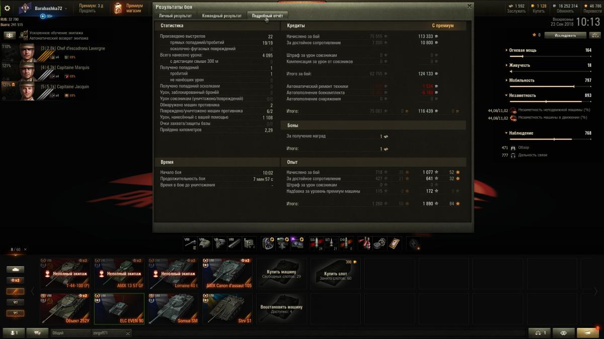604x339 pixels.
Task: Toggle Автоматический возврат экипажа checkbox
Action: point(26,38)
